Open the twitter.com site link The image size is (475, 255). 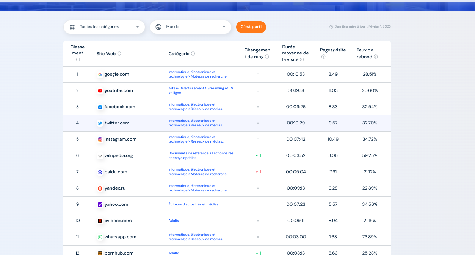click(117, 123)
